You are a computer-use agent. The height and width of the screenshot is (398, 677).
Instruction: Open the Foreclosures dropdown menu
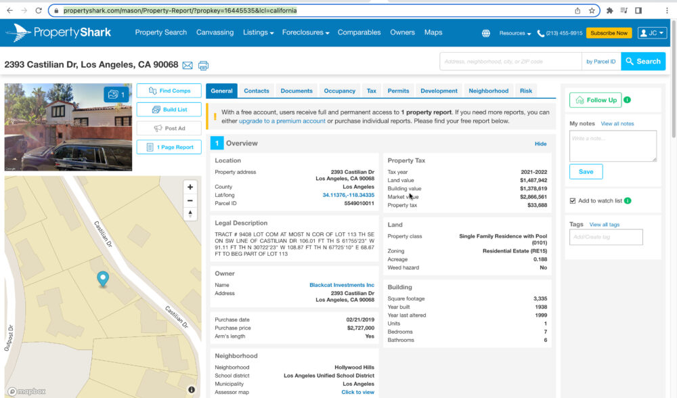(x=305, y=32)
